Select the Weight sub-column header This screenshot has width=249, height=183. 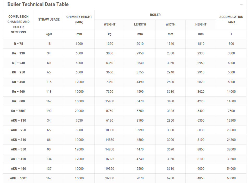click(x=110, y=24)
